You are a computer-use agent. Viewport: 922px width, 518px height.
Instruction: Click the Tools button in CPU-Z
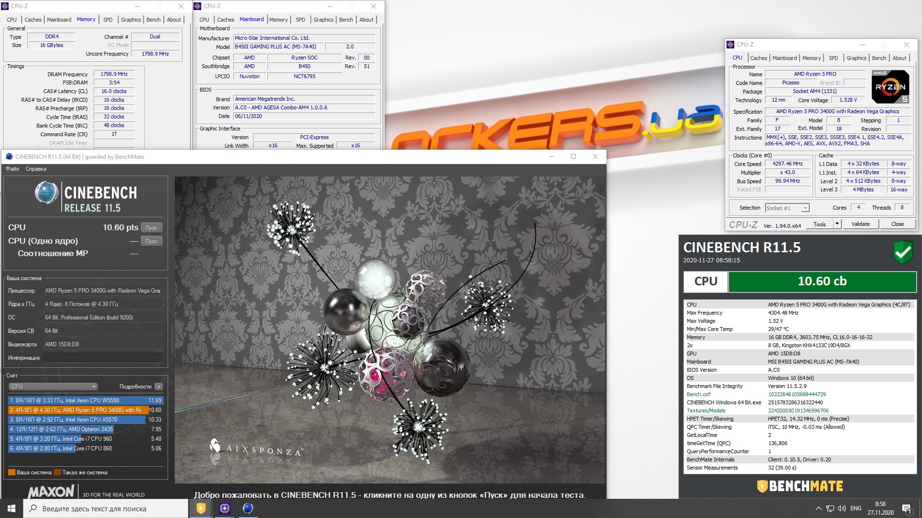(820, 224)
